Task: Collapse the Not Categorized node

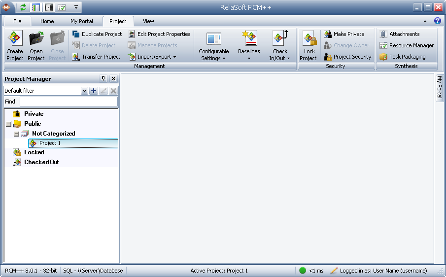Action: (x=16, y=134)
